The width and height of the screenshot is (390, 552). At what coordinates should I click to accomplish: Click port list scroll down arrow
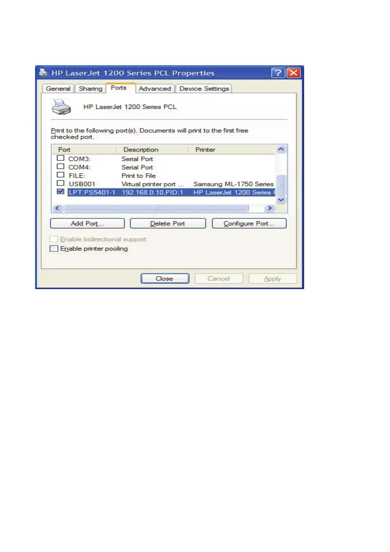(x=281, y=200)
